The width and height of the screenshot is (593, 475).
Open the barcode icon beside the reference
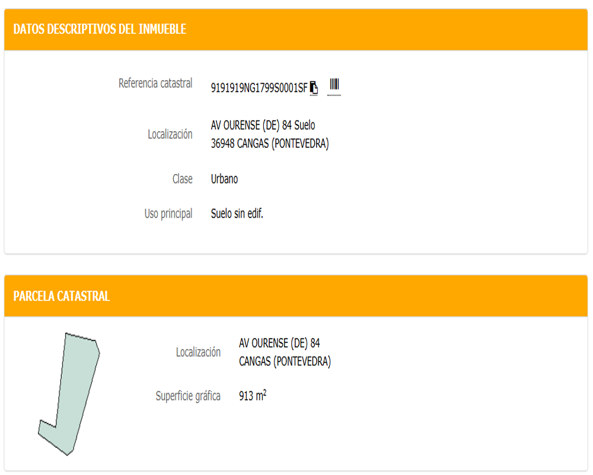[334, 85]
